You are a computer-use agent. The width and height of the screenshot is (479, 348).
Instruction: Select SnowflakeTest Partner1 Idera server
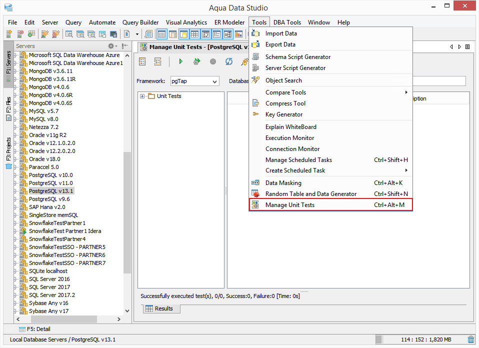pyautogui.click(x=65, y=231)
